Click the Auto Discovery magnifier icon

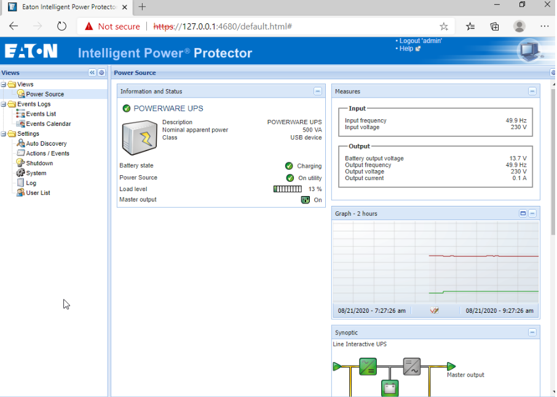pos(21,143)
